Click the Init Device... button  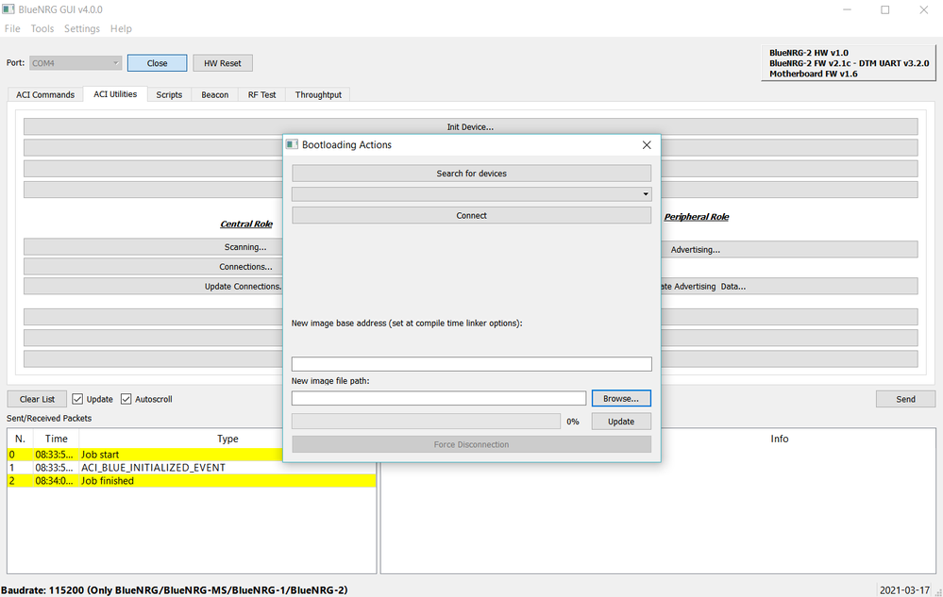tap(470, 126)
